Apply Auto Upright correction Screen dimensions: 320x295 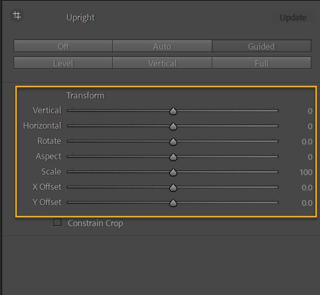tap(162, 46)
